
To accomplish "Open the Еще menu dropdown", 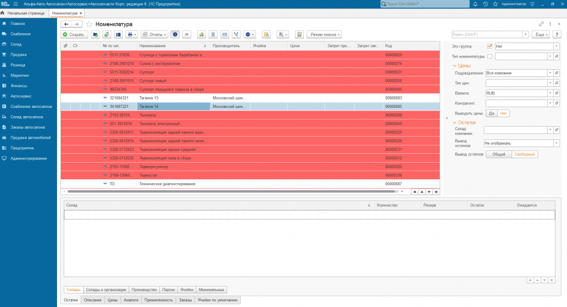I will [541, 35].
